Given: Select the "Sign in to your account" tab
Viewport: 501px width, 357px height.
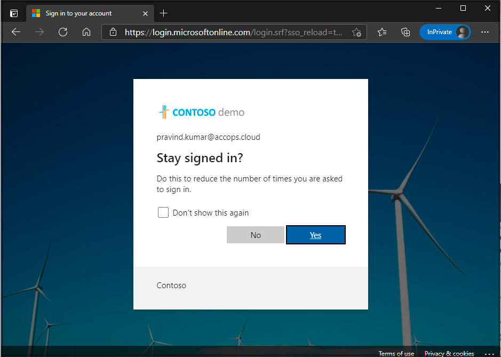Looking at the screenshot, I should pos(80,13).
